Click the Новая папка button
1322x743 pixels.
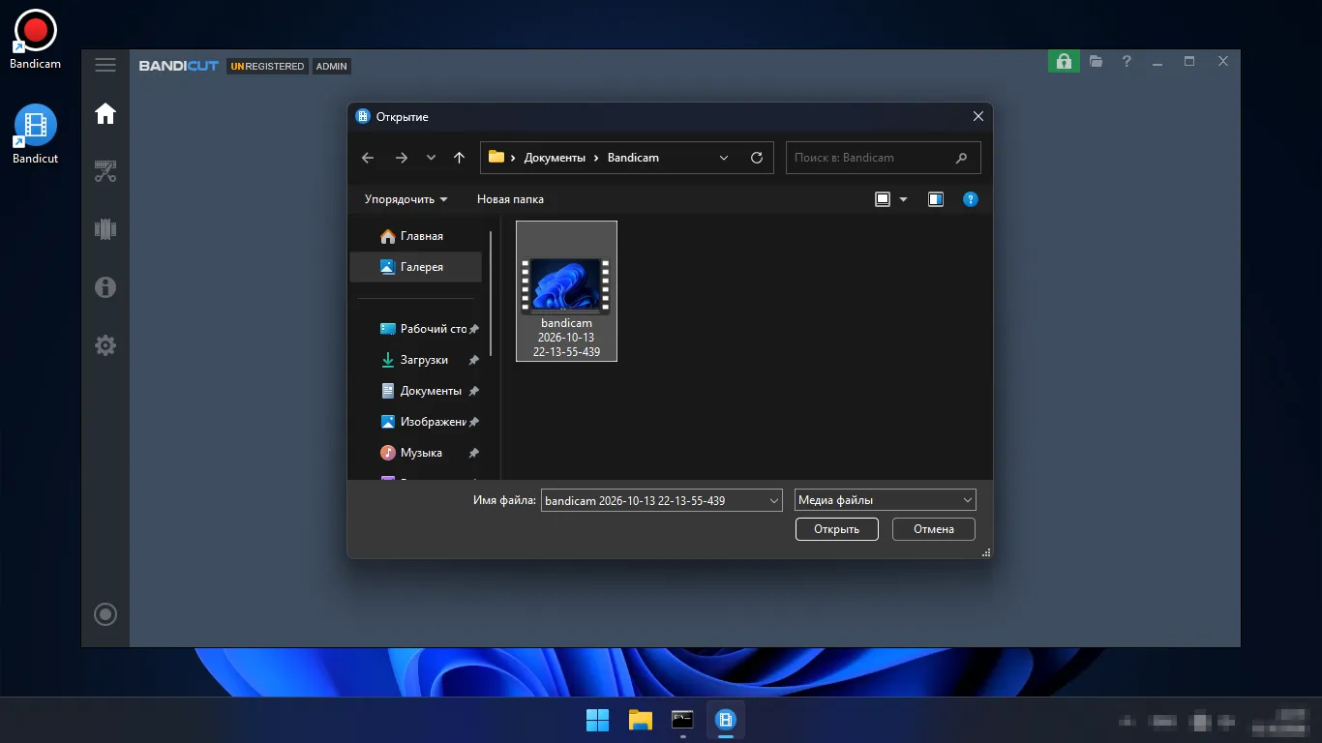pos(510,199)
